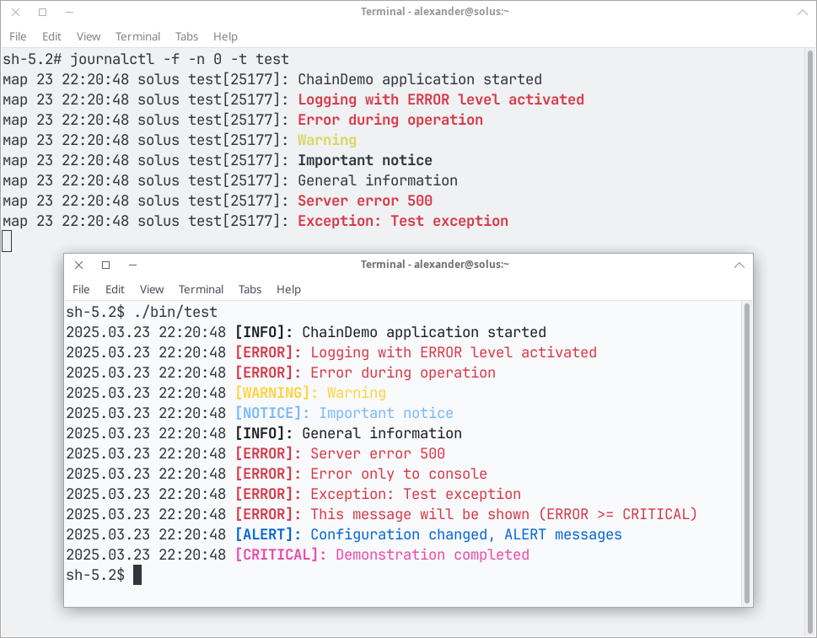Click the shell prompt cursor in the front terminal

tap(137, 575)
